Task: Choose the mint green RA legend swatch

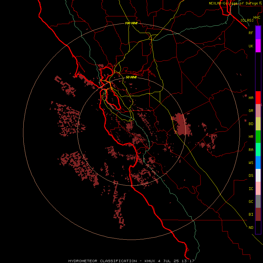Action: 258,150
